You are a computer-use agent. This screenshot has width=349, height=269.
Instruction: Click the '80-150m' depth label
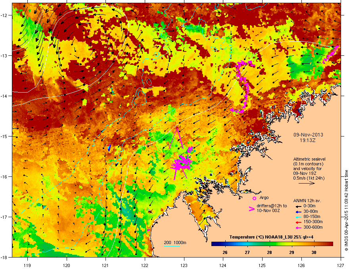pos(312,217)
